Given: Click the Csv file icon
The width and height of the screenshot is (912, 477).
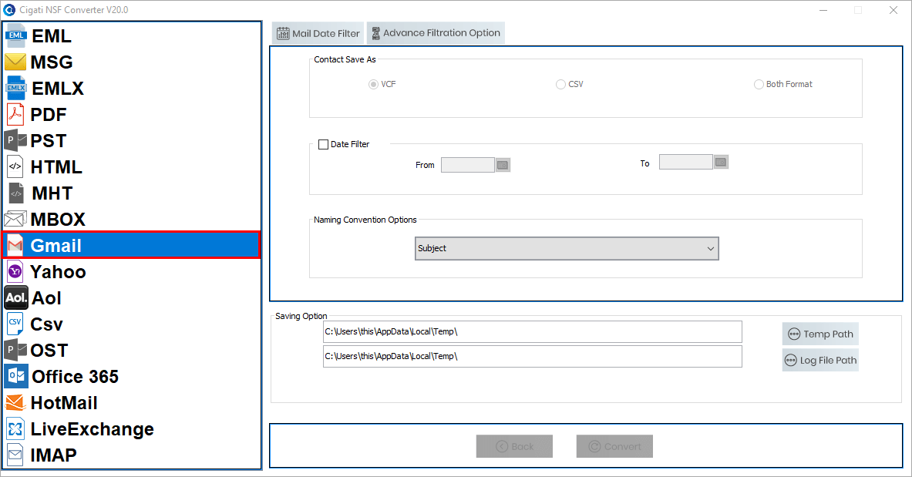Looking at the screenshot, I should tap(15, 324).
